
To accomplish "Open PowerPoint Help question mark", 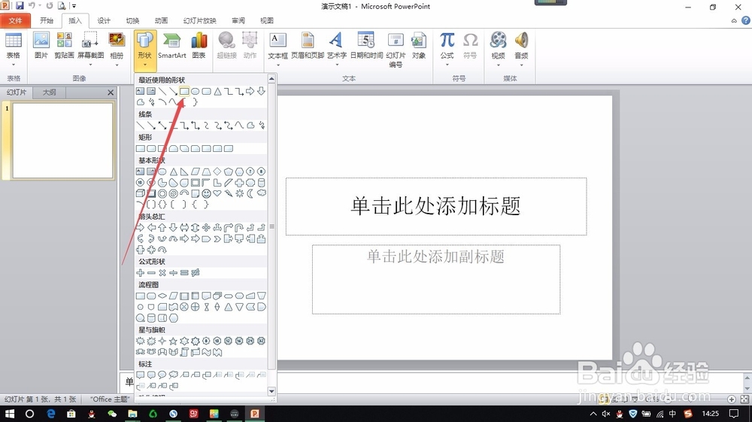I will point(745,20).
